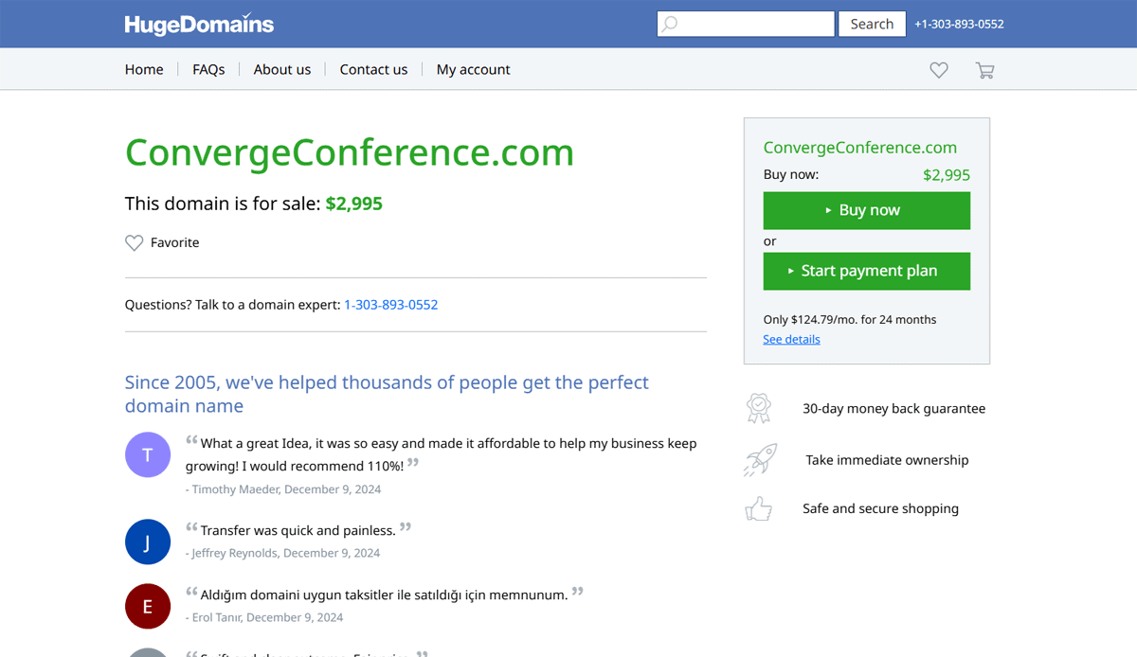This screenshot has width=1137, height=657.
Task: Open the See details link
Action: click(x=791, y=339)
